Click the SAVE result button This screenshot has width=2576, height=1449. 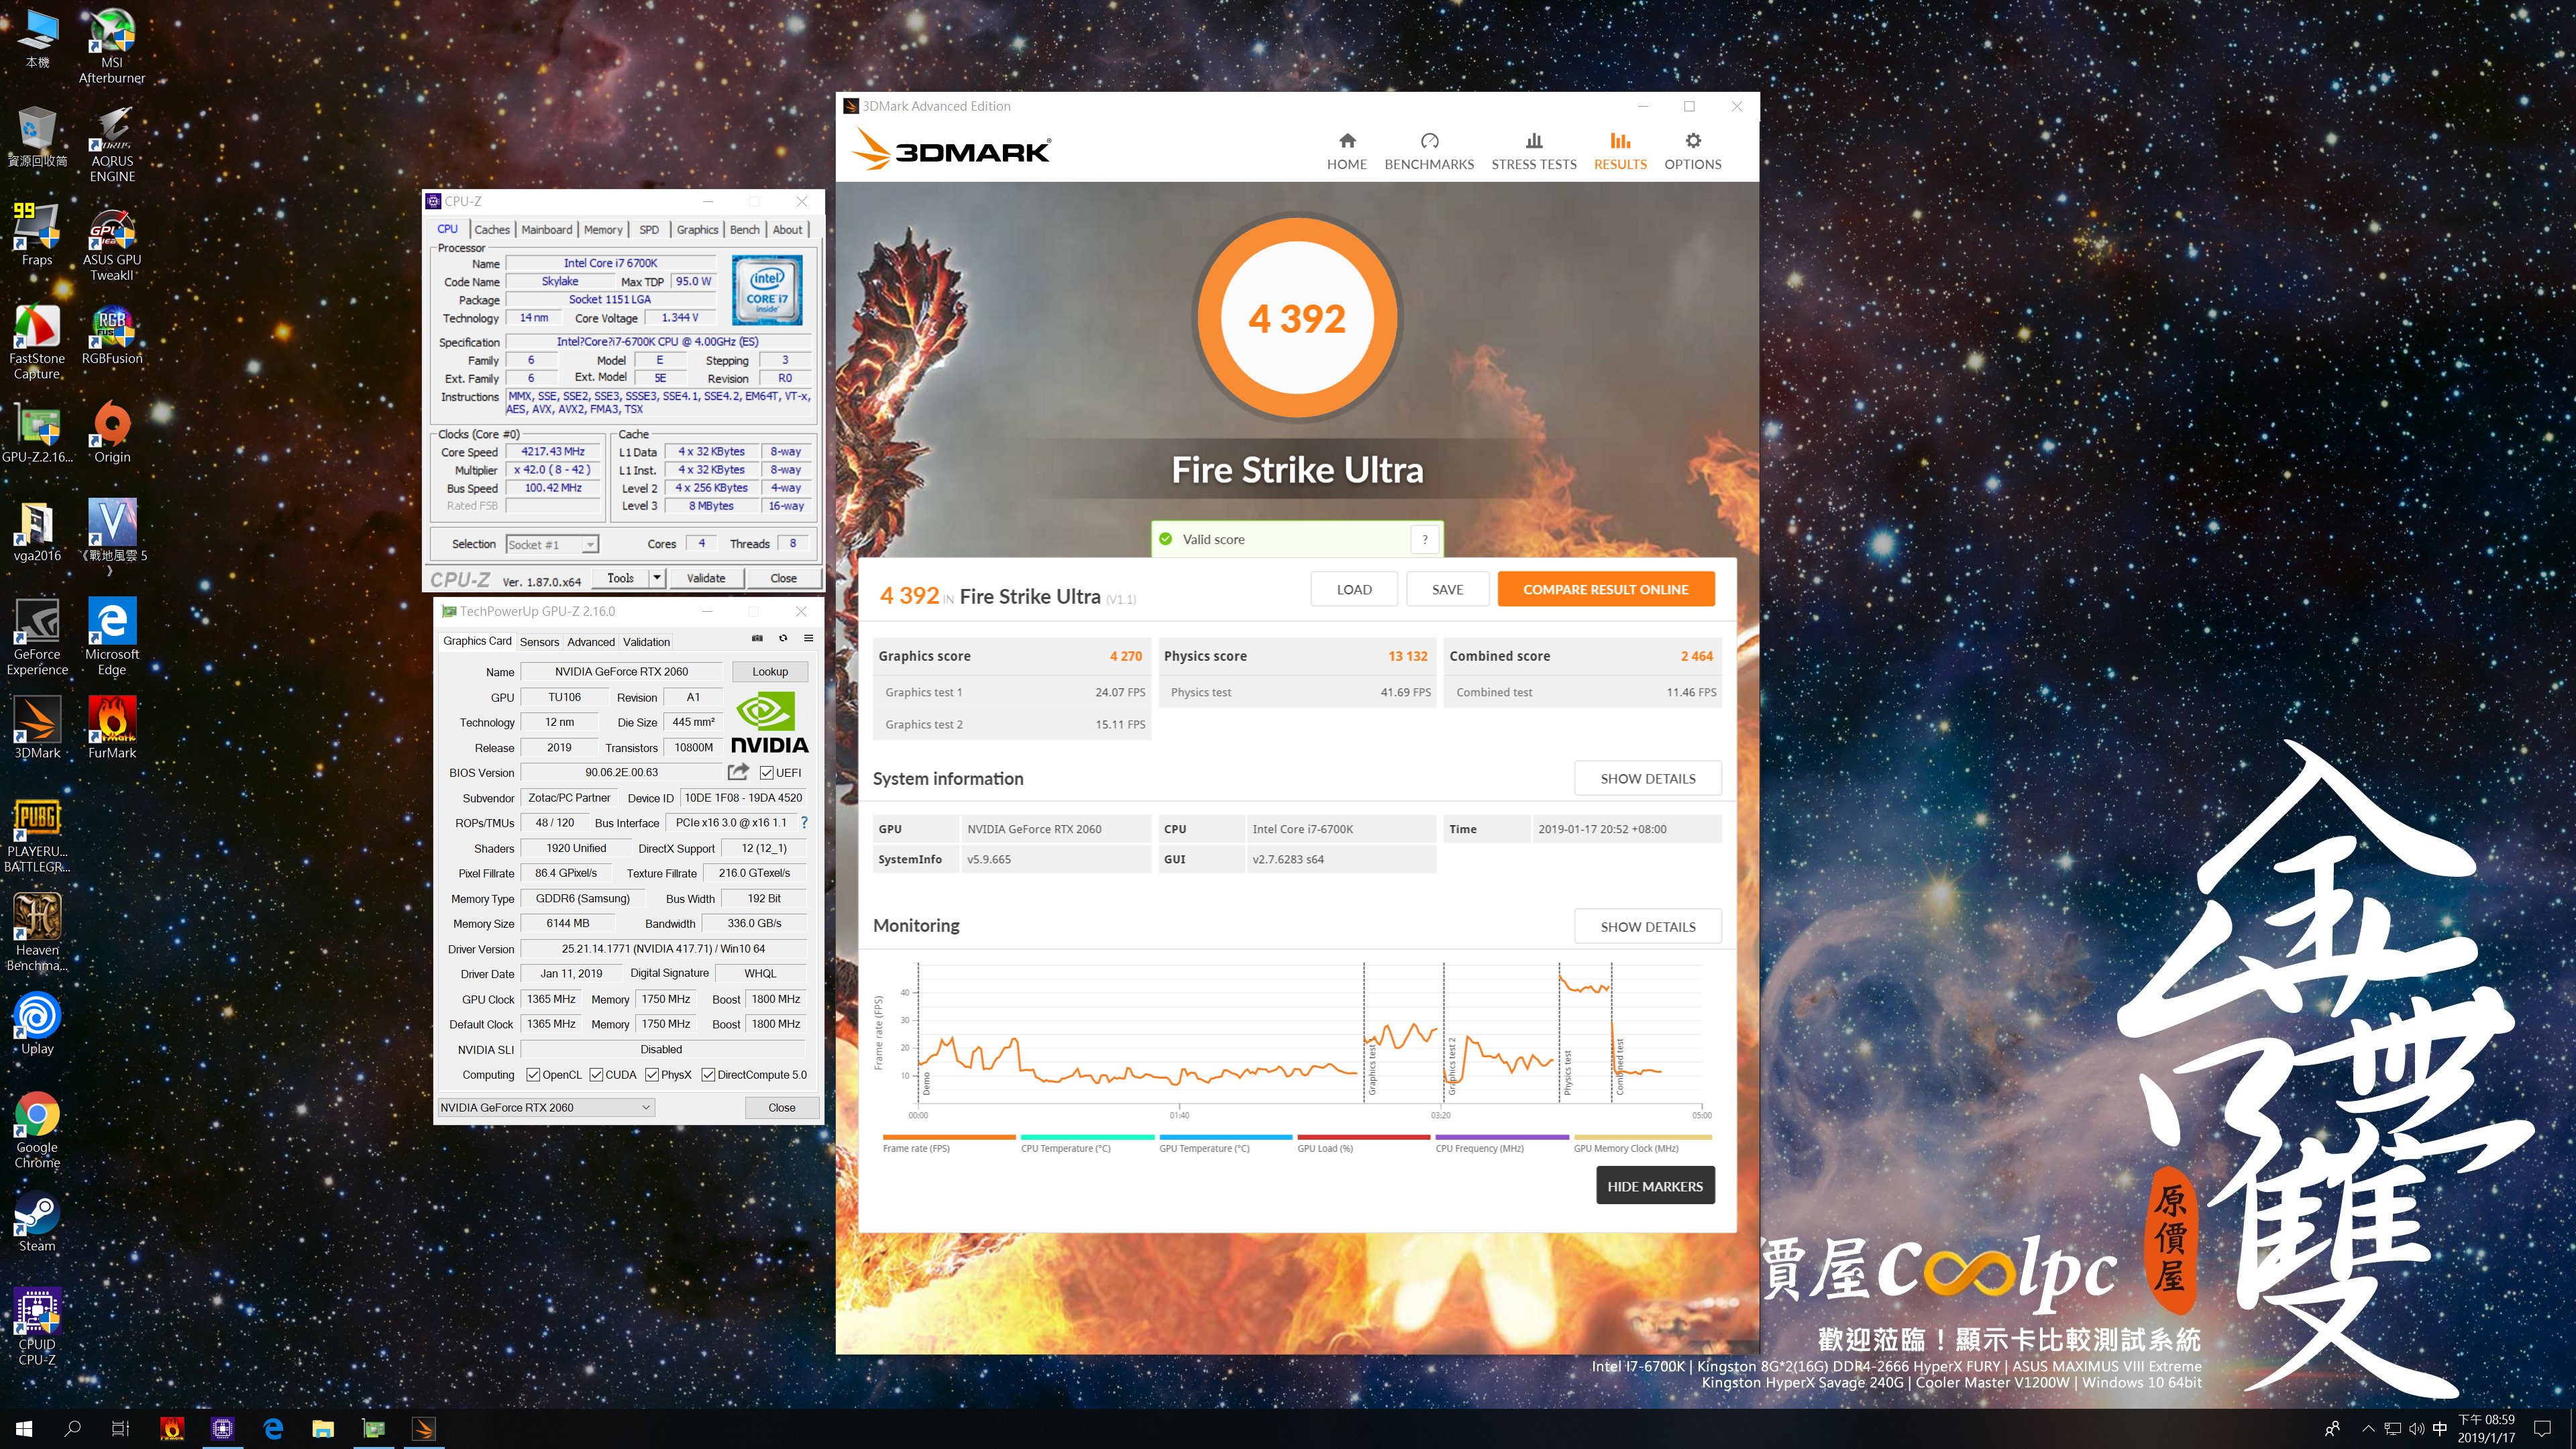pos(1447,589)
